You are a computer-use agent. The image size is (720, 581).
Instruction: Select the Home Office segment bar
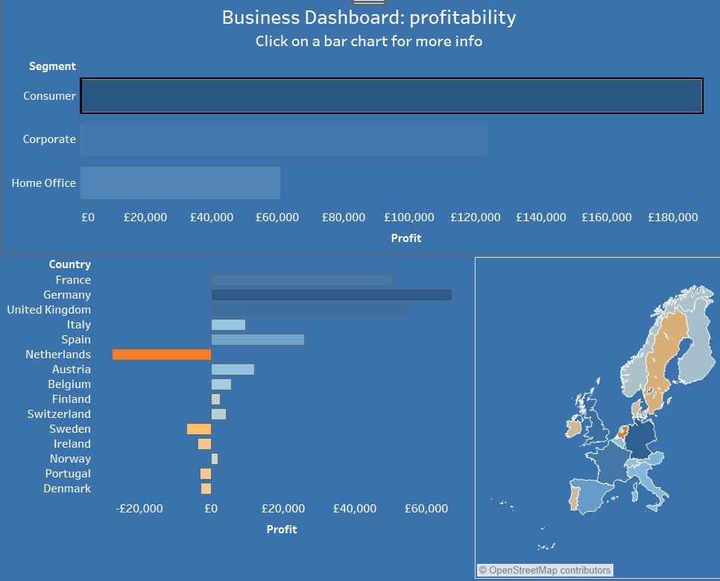click(x=180, y=182)
